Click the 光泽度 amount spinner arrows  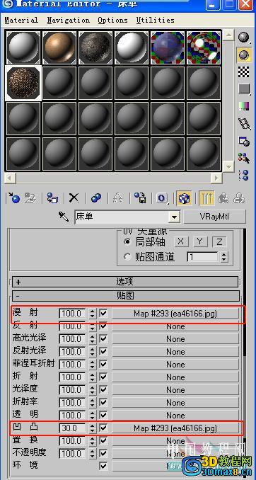(93, 389)
